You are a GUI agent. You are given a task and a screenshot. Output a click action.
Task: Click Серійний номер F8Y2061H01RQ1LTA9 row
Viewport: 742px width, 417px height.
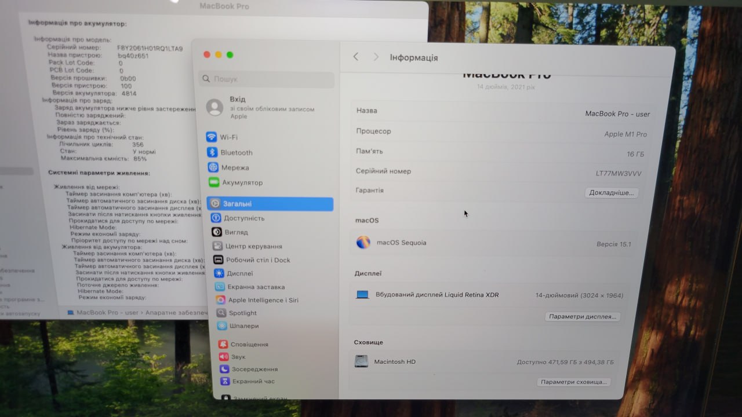[x=115, y=48]
